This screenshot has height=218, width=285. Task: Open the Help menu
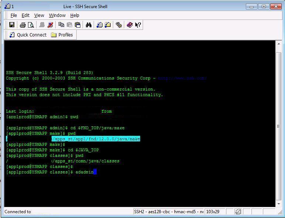(75, 15)
